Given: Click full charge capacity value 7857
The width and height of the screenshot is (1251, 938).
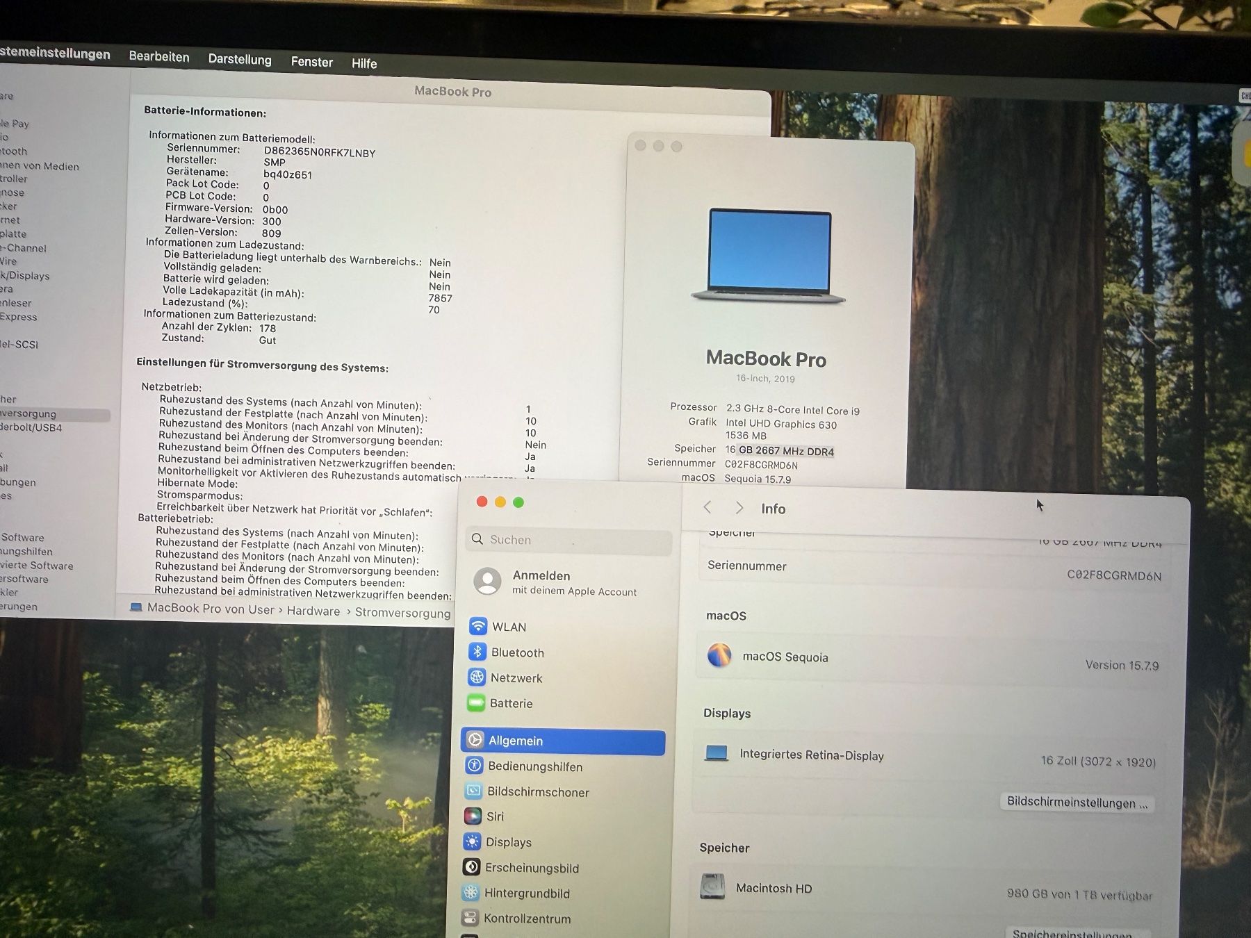Looking at the screenshot, I should (x=441, y=298).
